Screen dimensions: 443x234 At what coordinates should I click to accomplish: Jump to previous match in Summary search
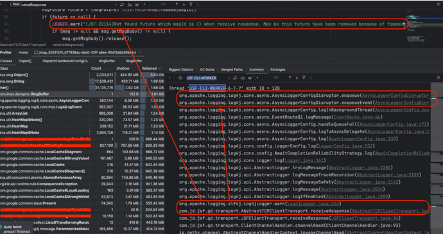tap(290, 78)
